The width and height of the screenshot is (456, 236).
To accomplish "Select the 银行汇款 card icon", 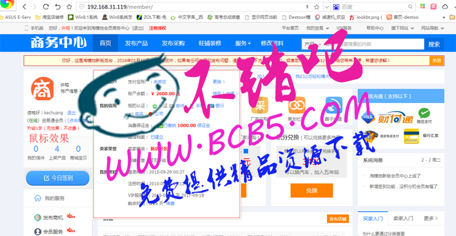I will tap(412, 136).
